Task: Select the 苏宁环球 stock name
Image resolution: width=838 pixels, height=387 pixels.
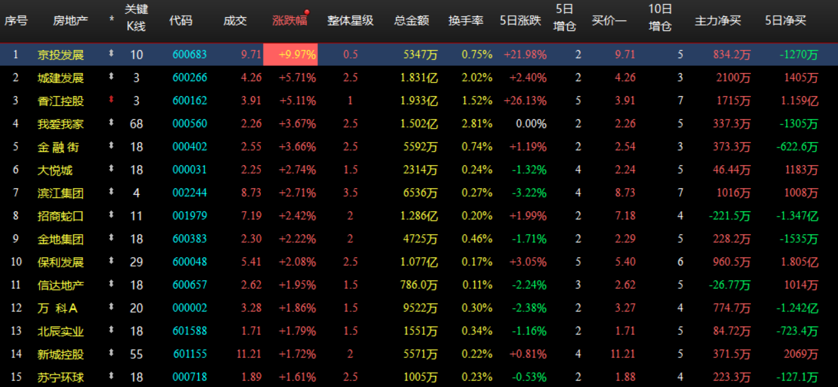Action: coord(61,377)
